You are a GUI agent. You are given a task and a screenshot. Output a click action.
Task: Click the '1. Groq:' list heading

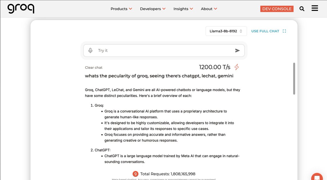click(97, 105)
